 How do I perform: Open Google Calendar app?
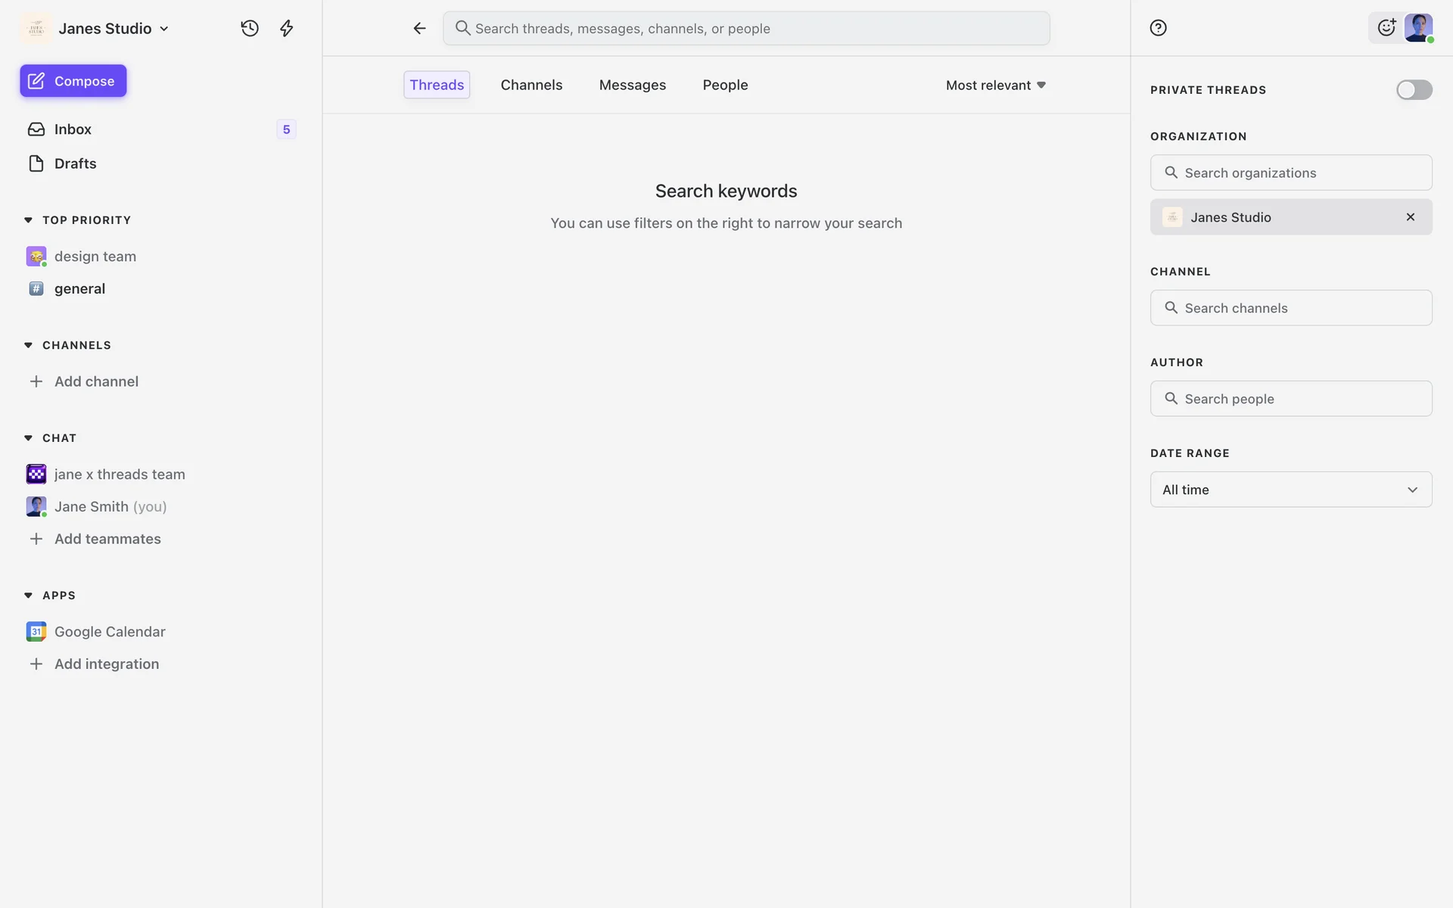coord(109,631)
